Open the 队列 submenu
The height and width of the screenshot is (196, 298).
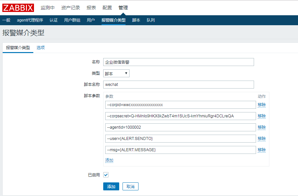(151, 20)
